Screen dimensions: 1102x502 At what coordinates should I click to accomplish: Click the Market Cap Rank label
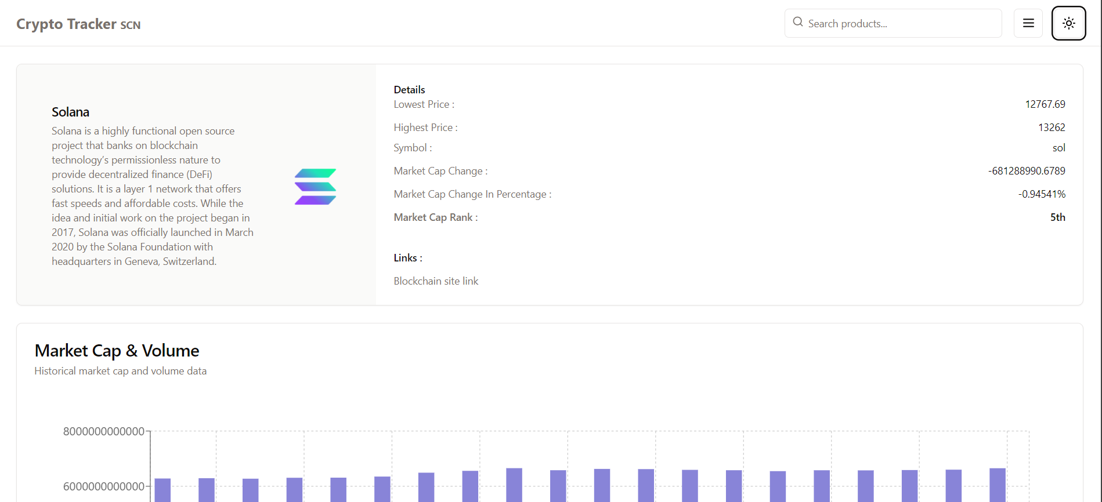[436, 217]
